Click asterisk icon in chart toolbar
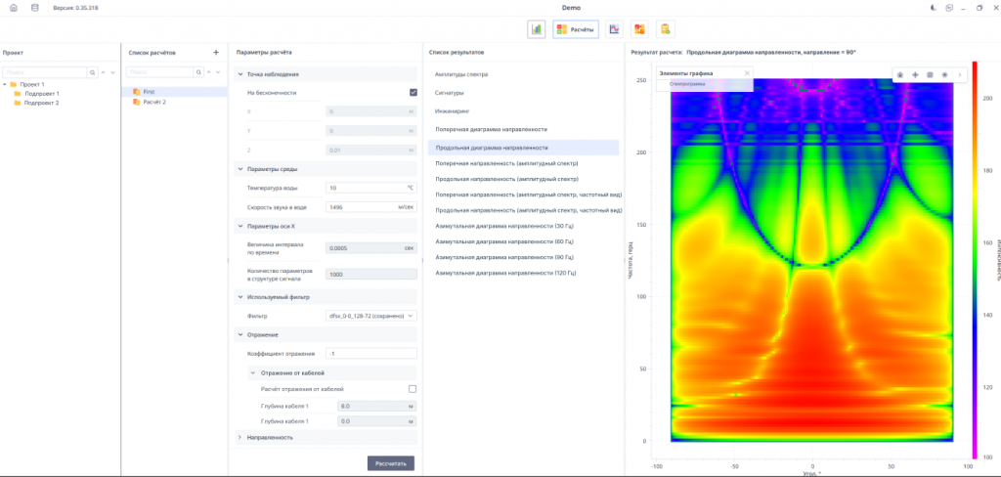Viewport: 1001px width, 477px height. click(944, 74)
